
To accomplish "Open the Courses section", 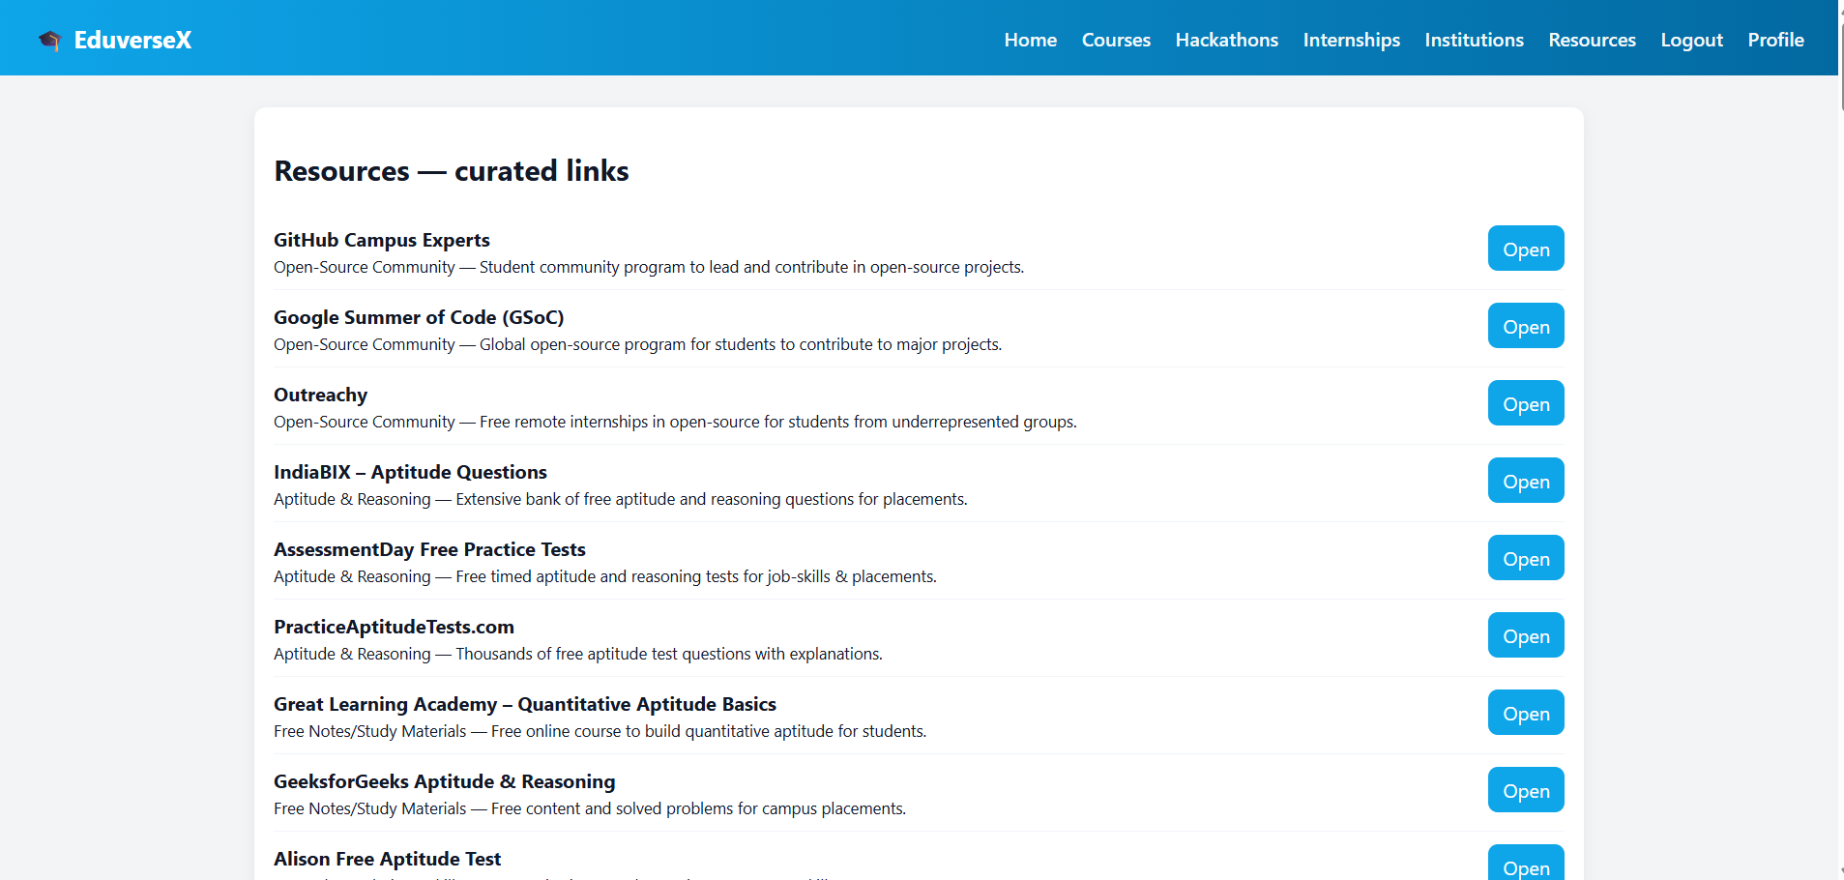I will [1116, 40].
